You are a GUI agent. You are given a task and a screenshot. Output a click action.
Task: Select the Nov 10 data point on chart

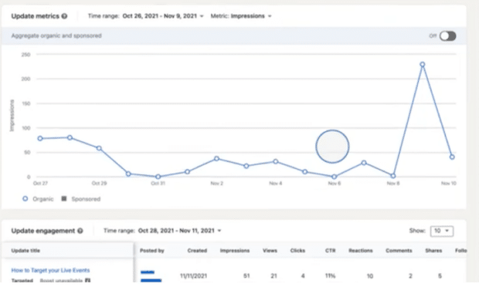pos(452,157)
